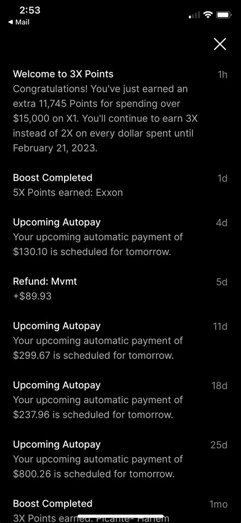This screenshot has height=523, width=241.
Task: Open the Boost Completed Exxon notification
Action: pos(120,185)
